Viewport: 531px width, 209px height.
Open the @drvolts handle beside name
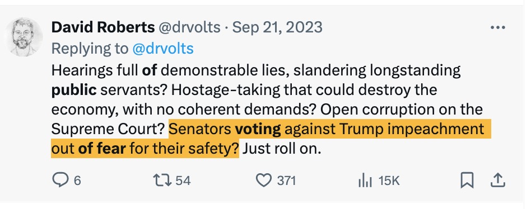(189, 27)
